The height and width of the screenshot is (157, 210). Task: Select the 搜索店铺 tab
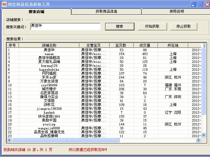[x=36, y=11]
